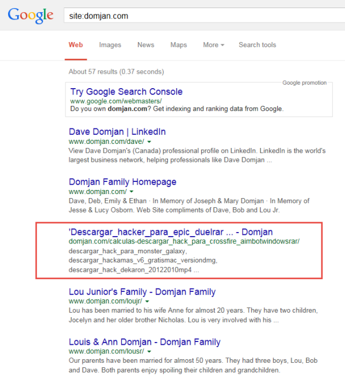The image size is (345, 380).
Task: Switch to the Images tab
Action: (110, 45)
